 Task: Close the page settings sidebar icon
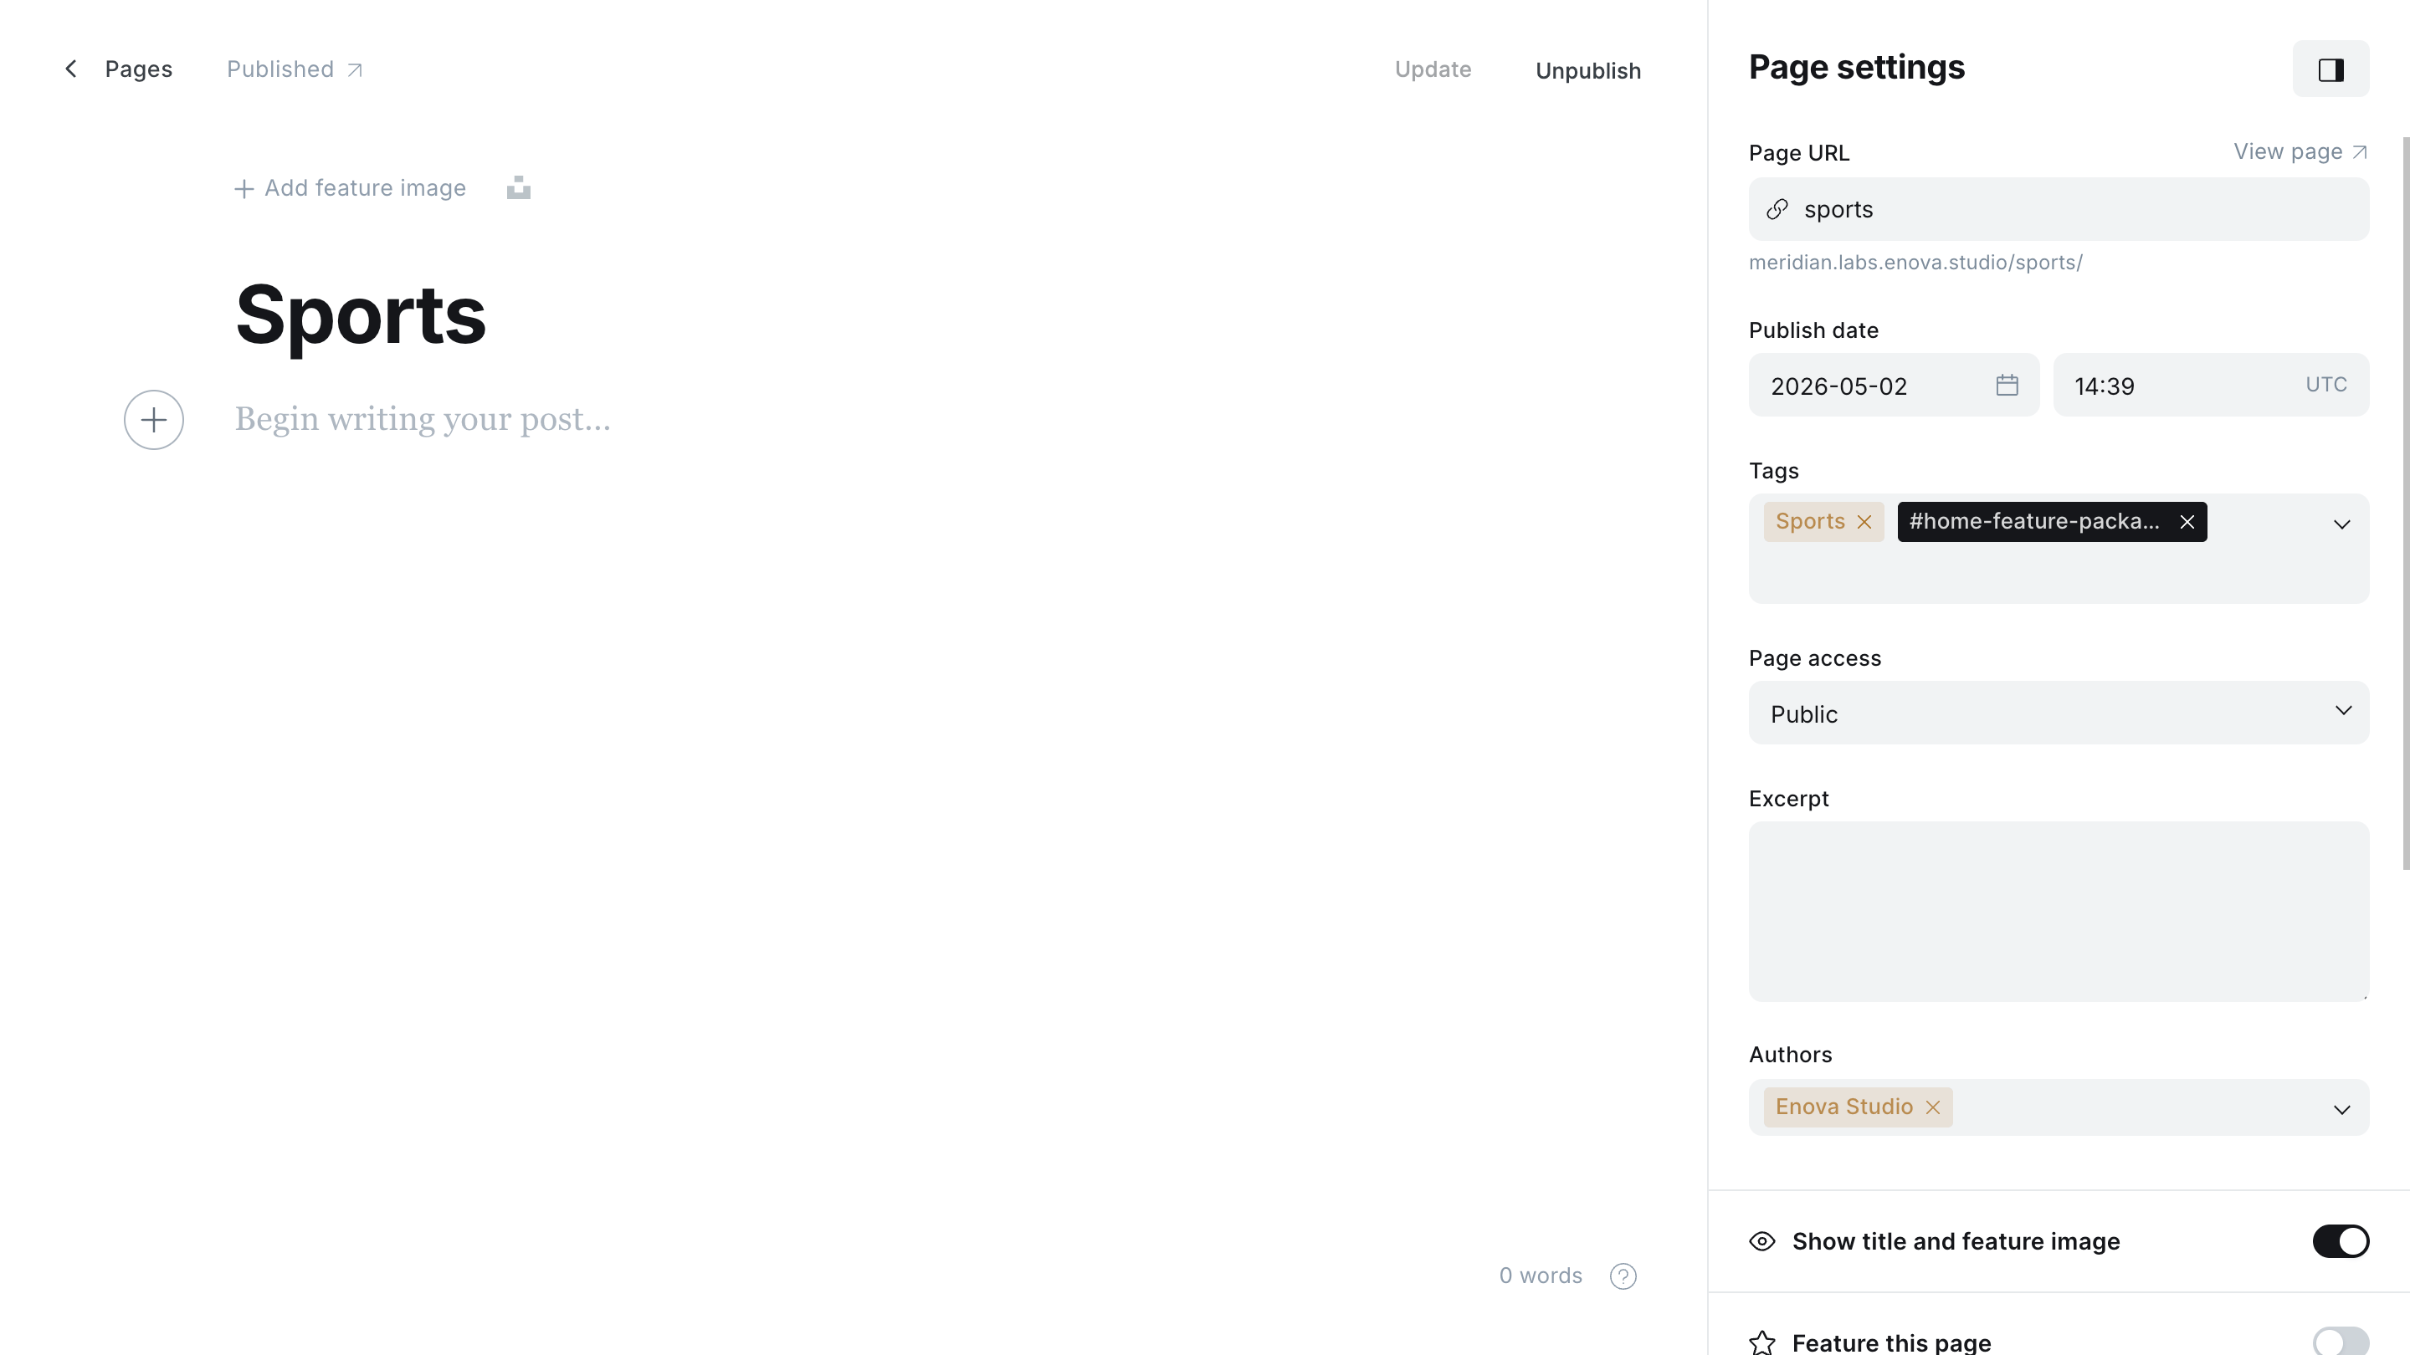coord(2330,69)
